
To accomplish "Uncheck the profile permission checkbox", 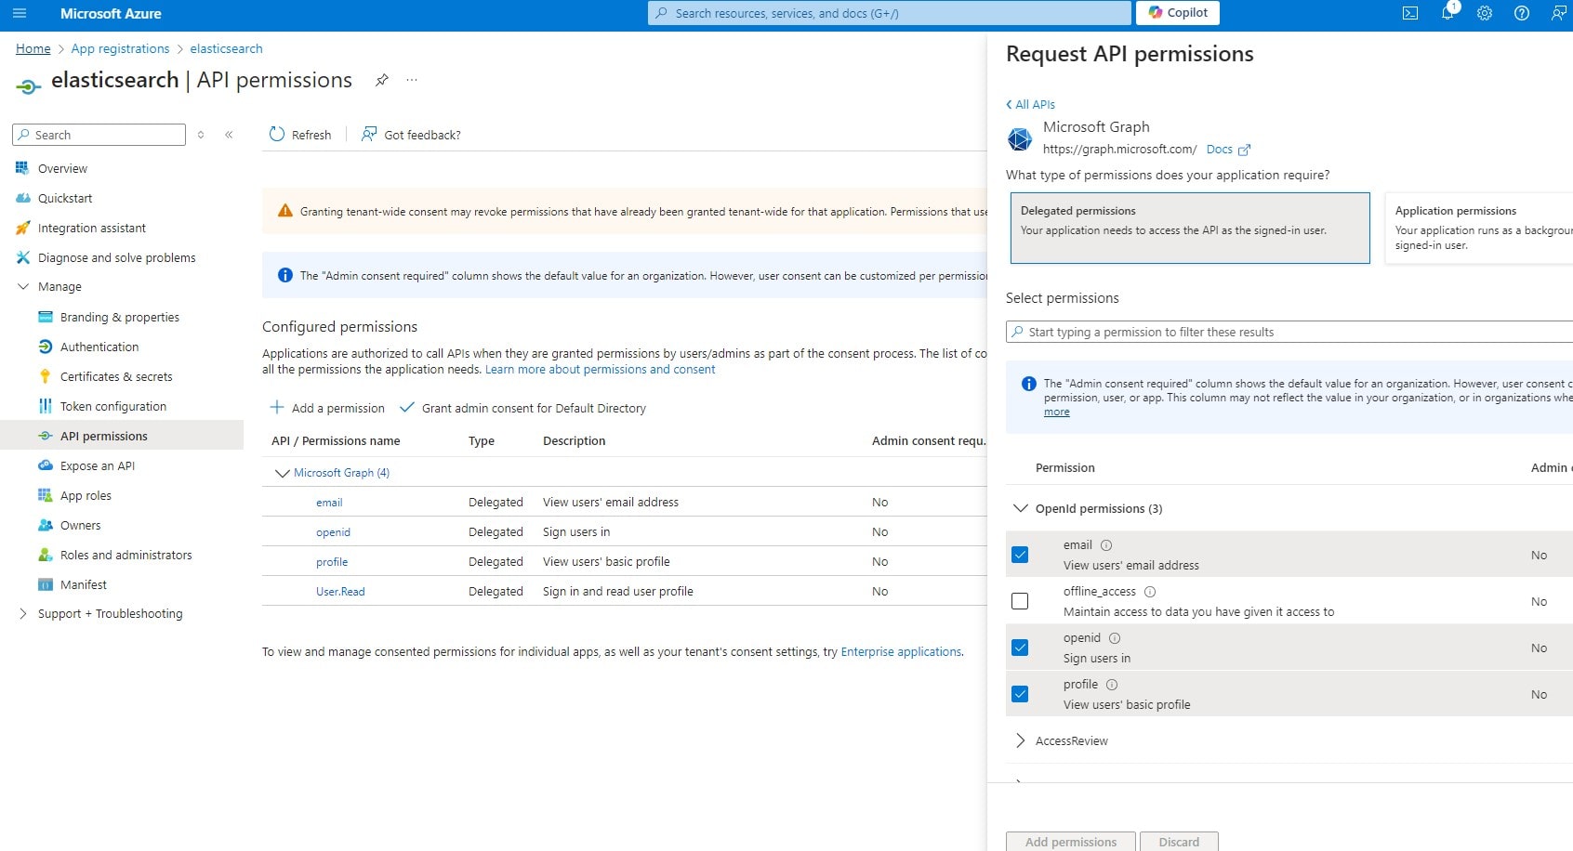I will [x=1020, y=694].
